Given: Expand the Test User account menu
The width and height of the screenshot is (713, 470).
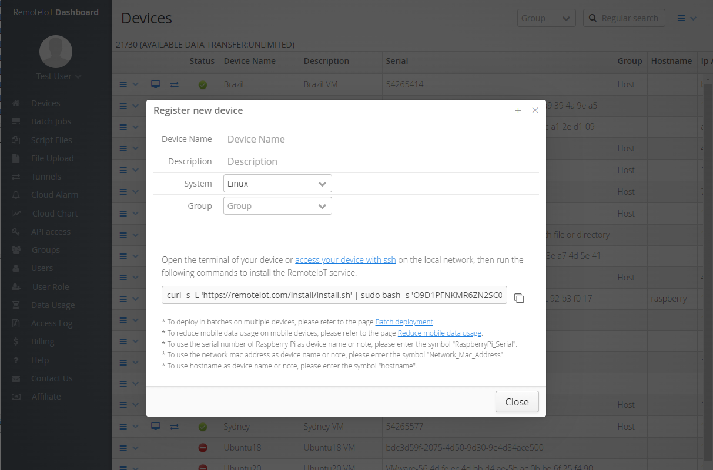Looking at the screenshot, I should tap(58, 76).
